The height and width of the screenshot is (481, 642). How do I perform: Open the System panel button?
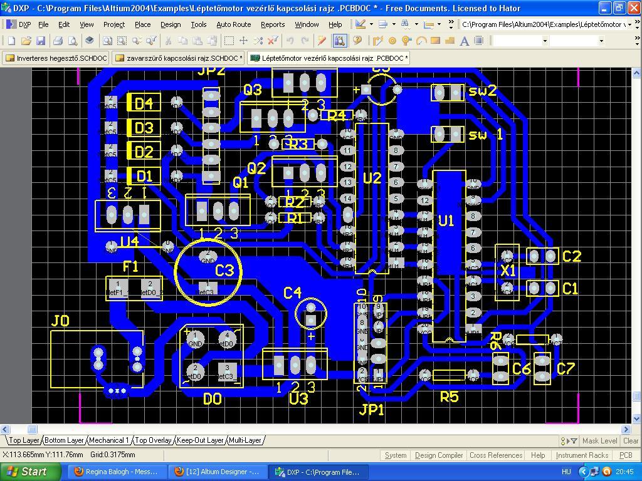coord(396,455)
